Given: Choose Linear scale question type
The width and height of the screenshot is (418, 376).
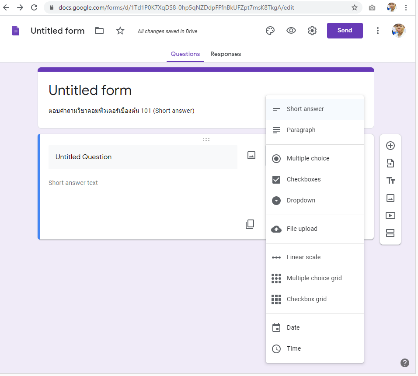Looking at the screenshot, I should pyautogui.click(x=303, y=257).
